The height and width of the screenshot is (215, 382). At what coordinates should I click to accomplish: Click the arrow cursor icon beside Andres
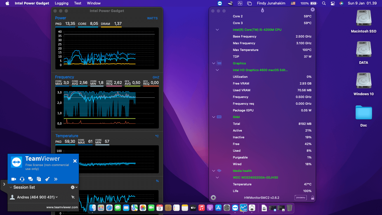point(73,197)
